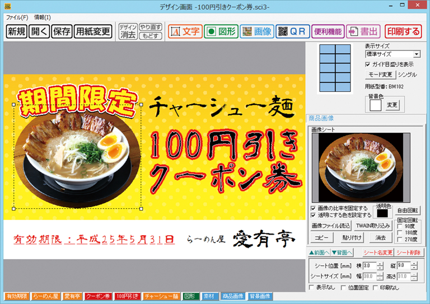430x304 pixels.
Task: Click the 文字 text tool button
Action: pyautogui.click(x=185, y=31)
